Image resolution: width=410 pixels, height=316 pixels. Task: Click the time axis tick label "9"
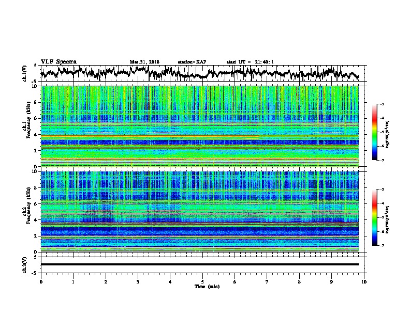click(331, 282)
